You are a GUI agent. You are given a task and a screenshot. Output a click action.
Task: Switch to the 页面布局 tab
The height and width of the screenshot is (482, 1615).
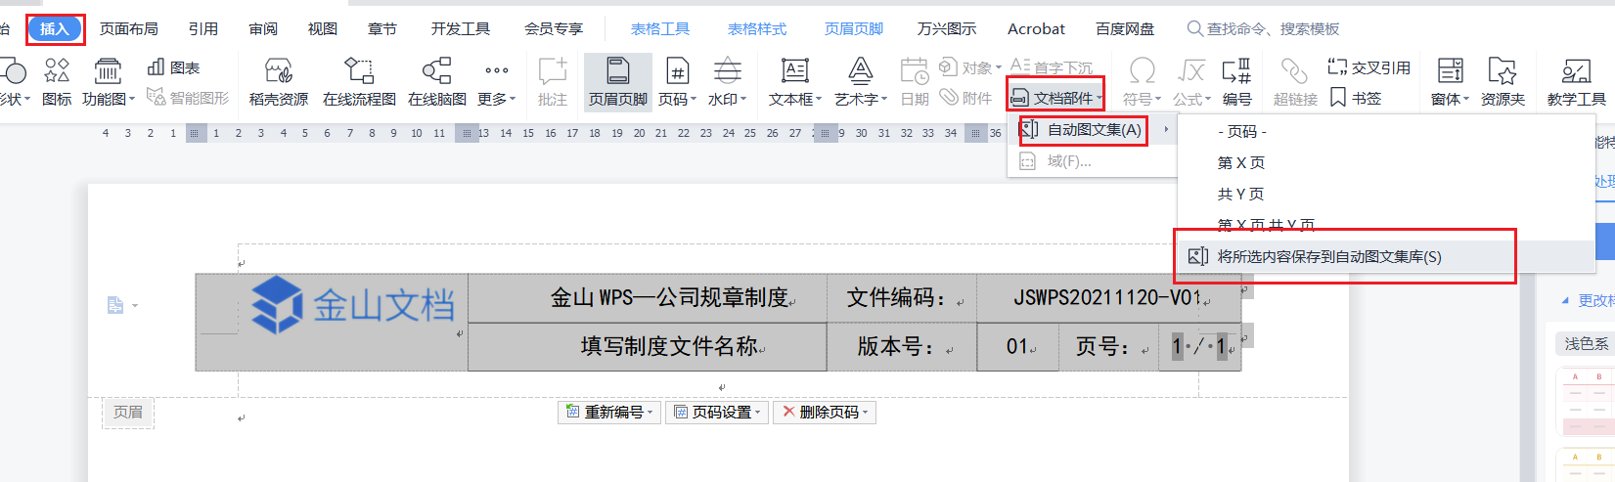[128, 29]
